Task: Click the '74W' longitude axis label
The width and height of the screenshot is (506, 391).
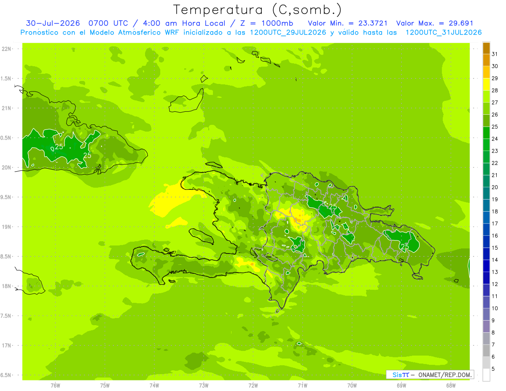Action: (154, 386)
